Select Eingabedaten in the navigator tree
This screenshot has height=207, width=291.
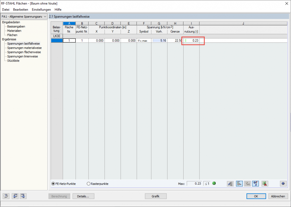[11, 22]
